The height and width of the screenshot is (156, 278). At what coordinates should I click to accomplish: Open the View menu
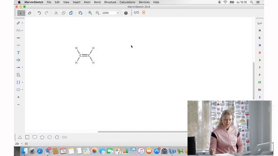66,2
